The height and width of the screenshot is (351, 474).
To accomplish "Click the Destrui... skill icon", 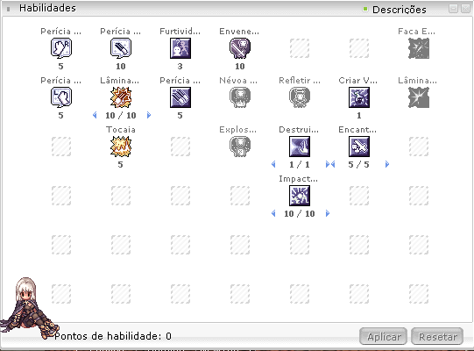I will [x=300, y=147].
